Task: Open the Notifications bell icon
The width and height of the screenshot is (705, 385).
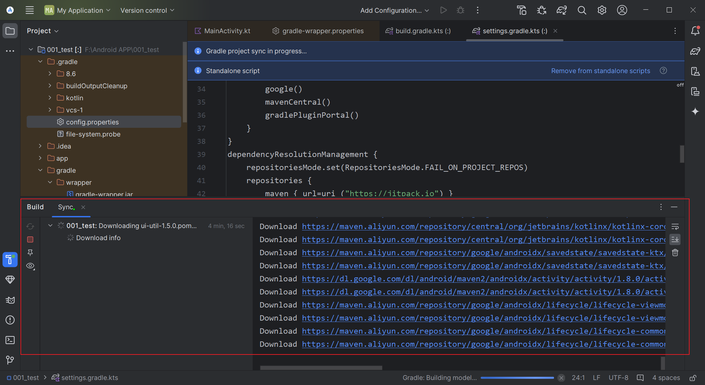Action: pos(695,31)
